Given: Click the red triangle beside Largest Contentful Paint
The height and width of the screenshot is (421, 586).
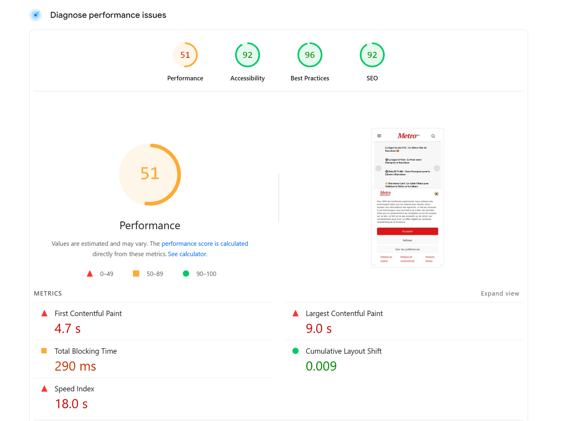Looking at the screenshot, I should tap(296, 313).
